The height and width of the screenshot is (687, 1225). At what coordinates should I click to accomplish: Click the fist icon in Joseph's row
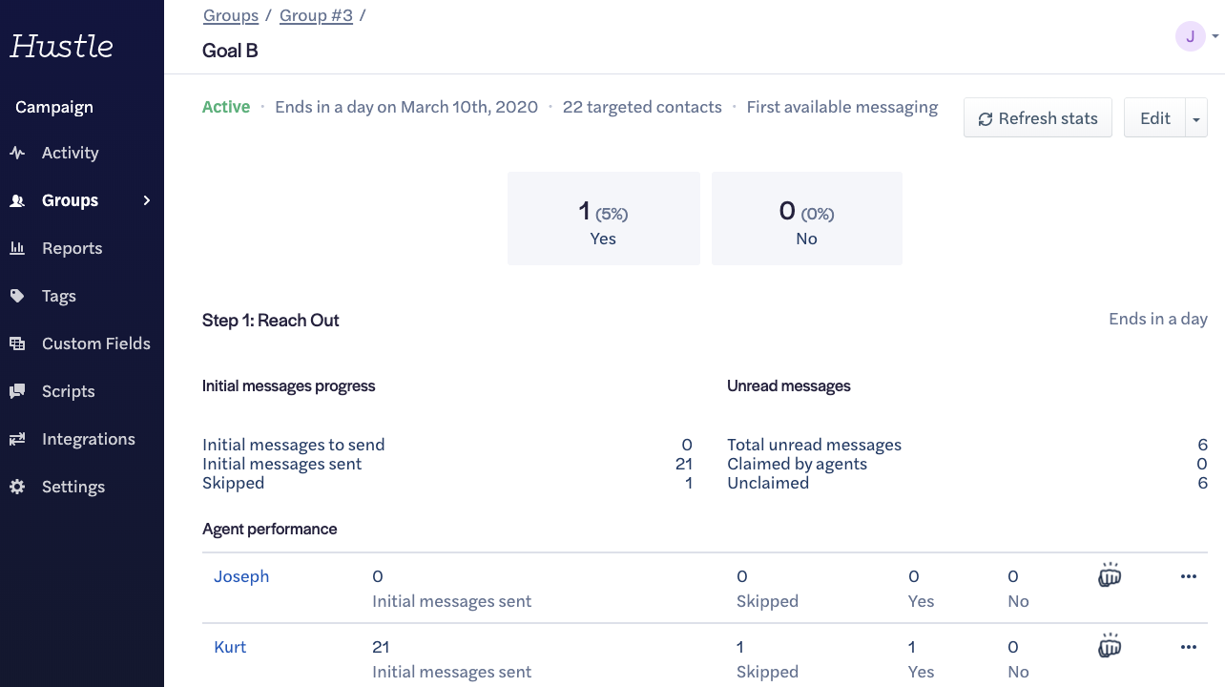1110,575
